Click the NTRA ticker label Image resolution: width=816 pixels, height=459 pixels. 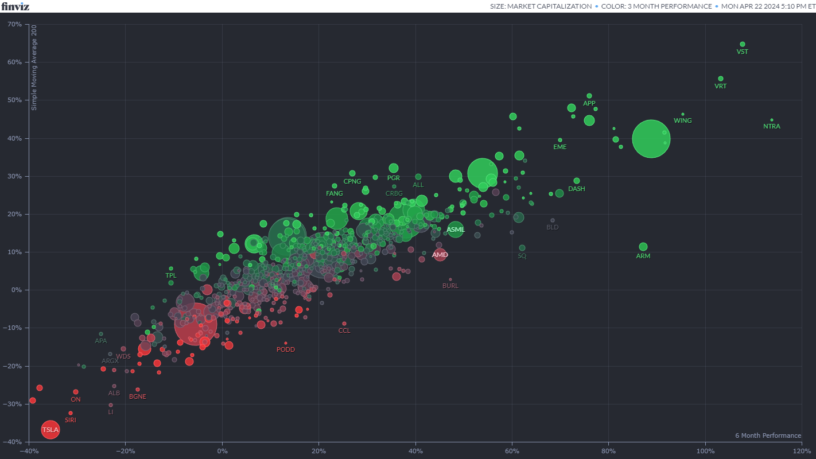pos(772,126)
